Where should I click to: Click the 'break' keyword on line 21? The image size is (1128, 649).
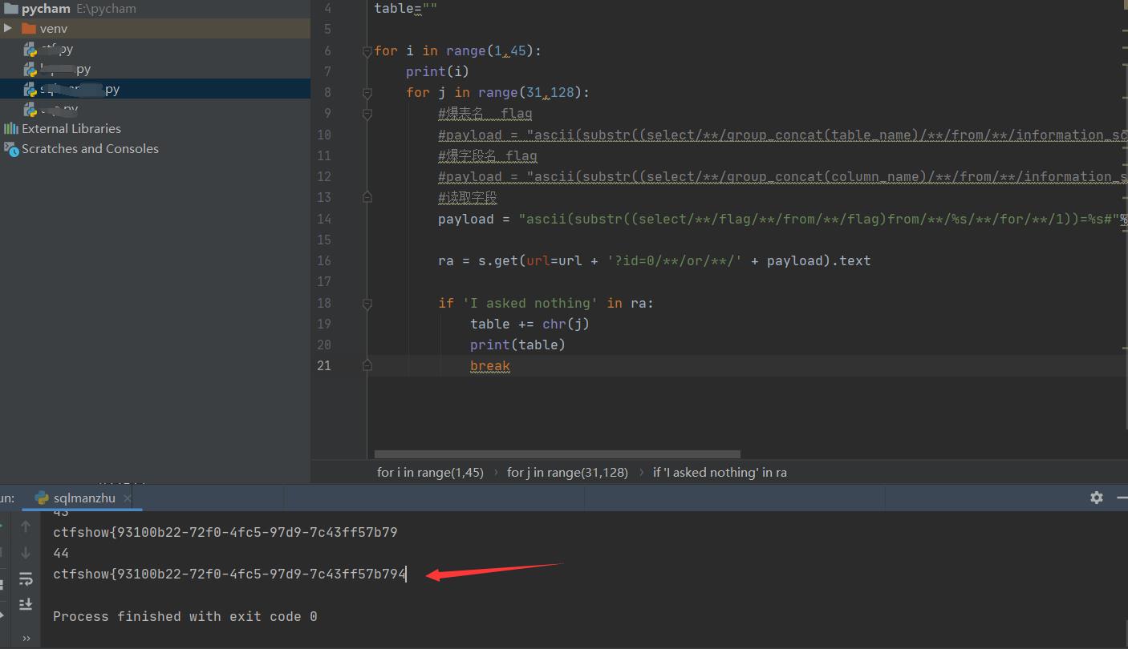pos(490,365)
